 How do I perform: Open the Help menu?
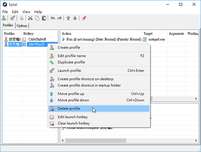click(x=38, y=12)
